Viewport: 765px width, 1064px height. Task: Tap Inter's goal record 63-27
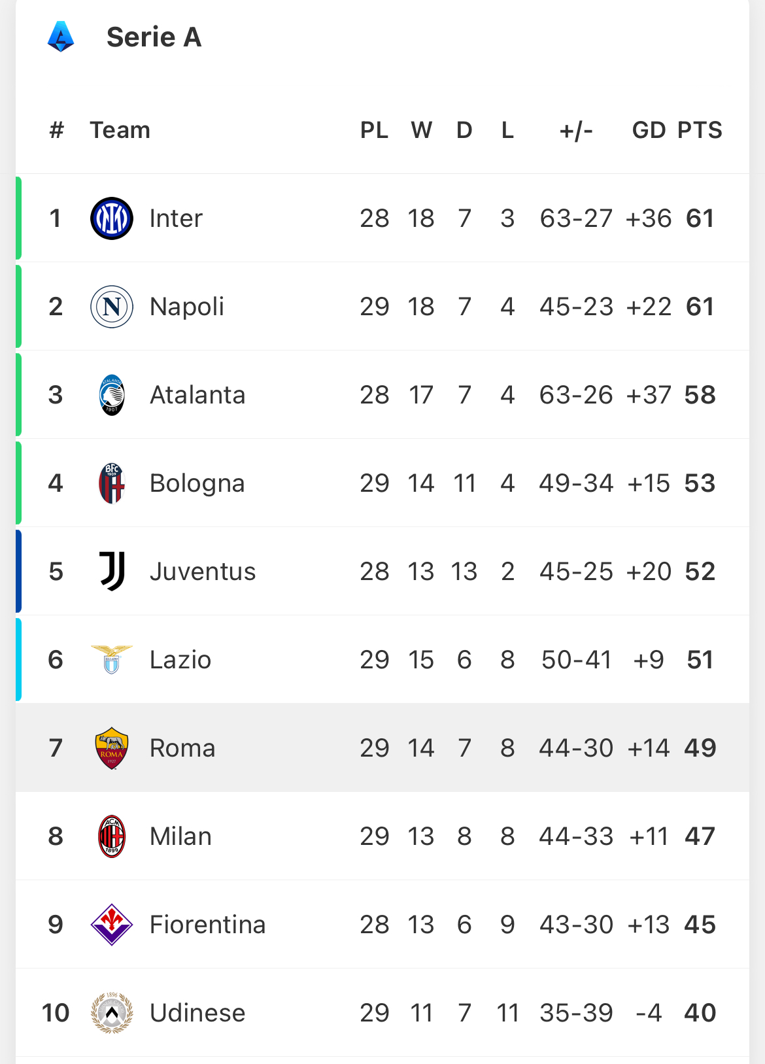click(x=576, y=218)
